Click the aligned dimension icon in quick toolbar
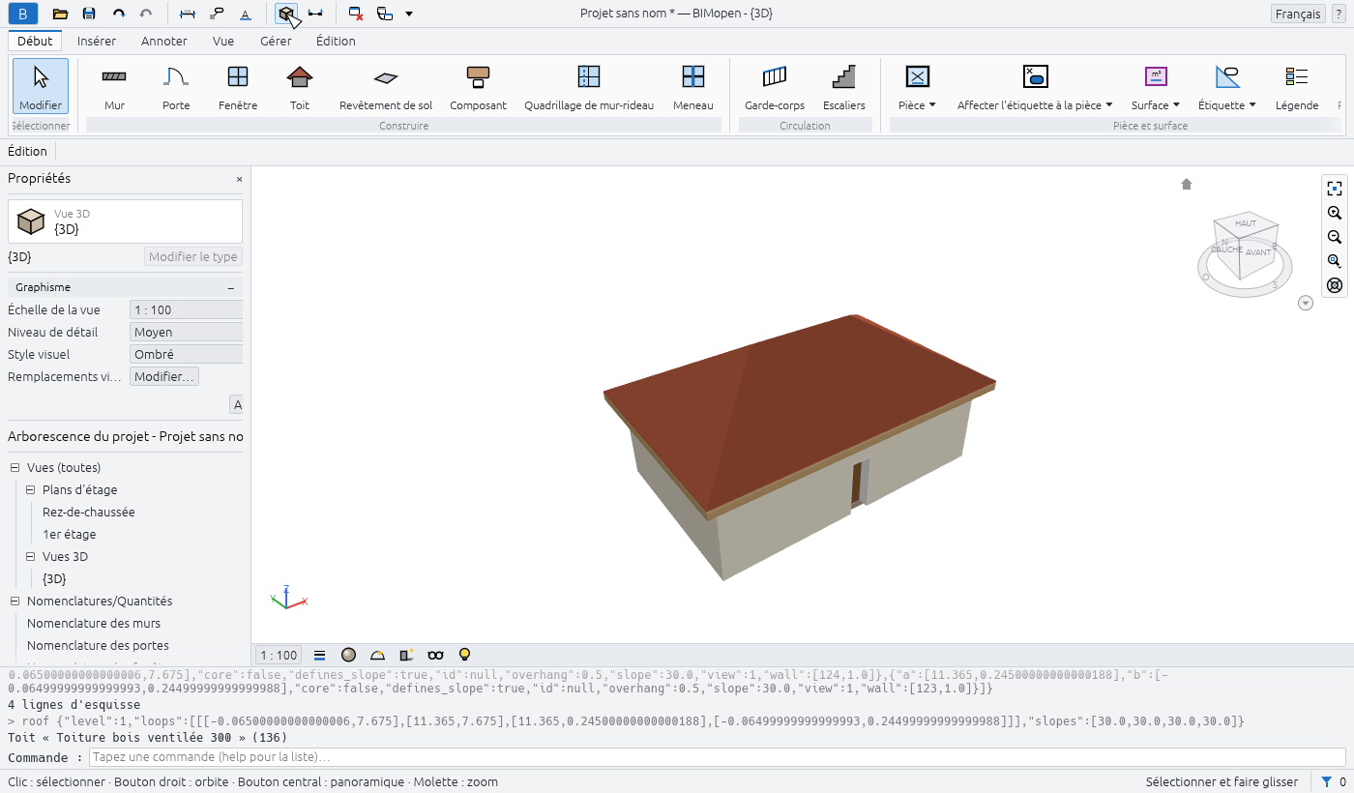Viewport: 1354px width, 793px height. pos(189,14)
